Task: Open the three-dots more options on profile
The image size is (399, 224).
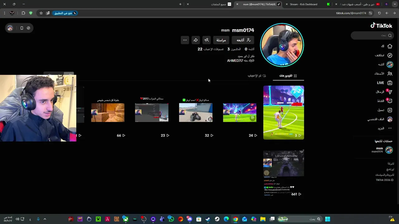Action: pyautogui.click(x=185, y=40)
